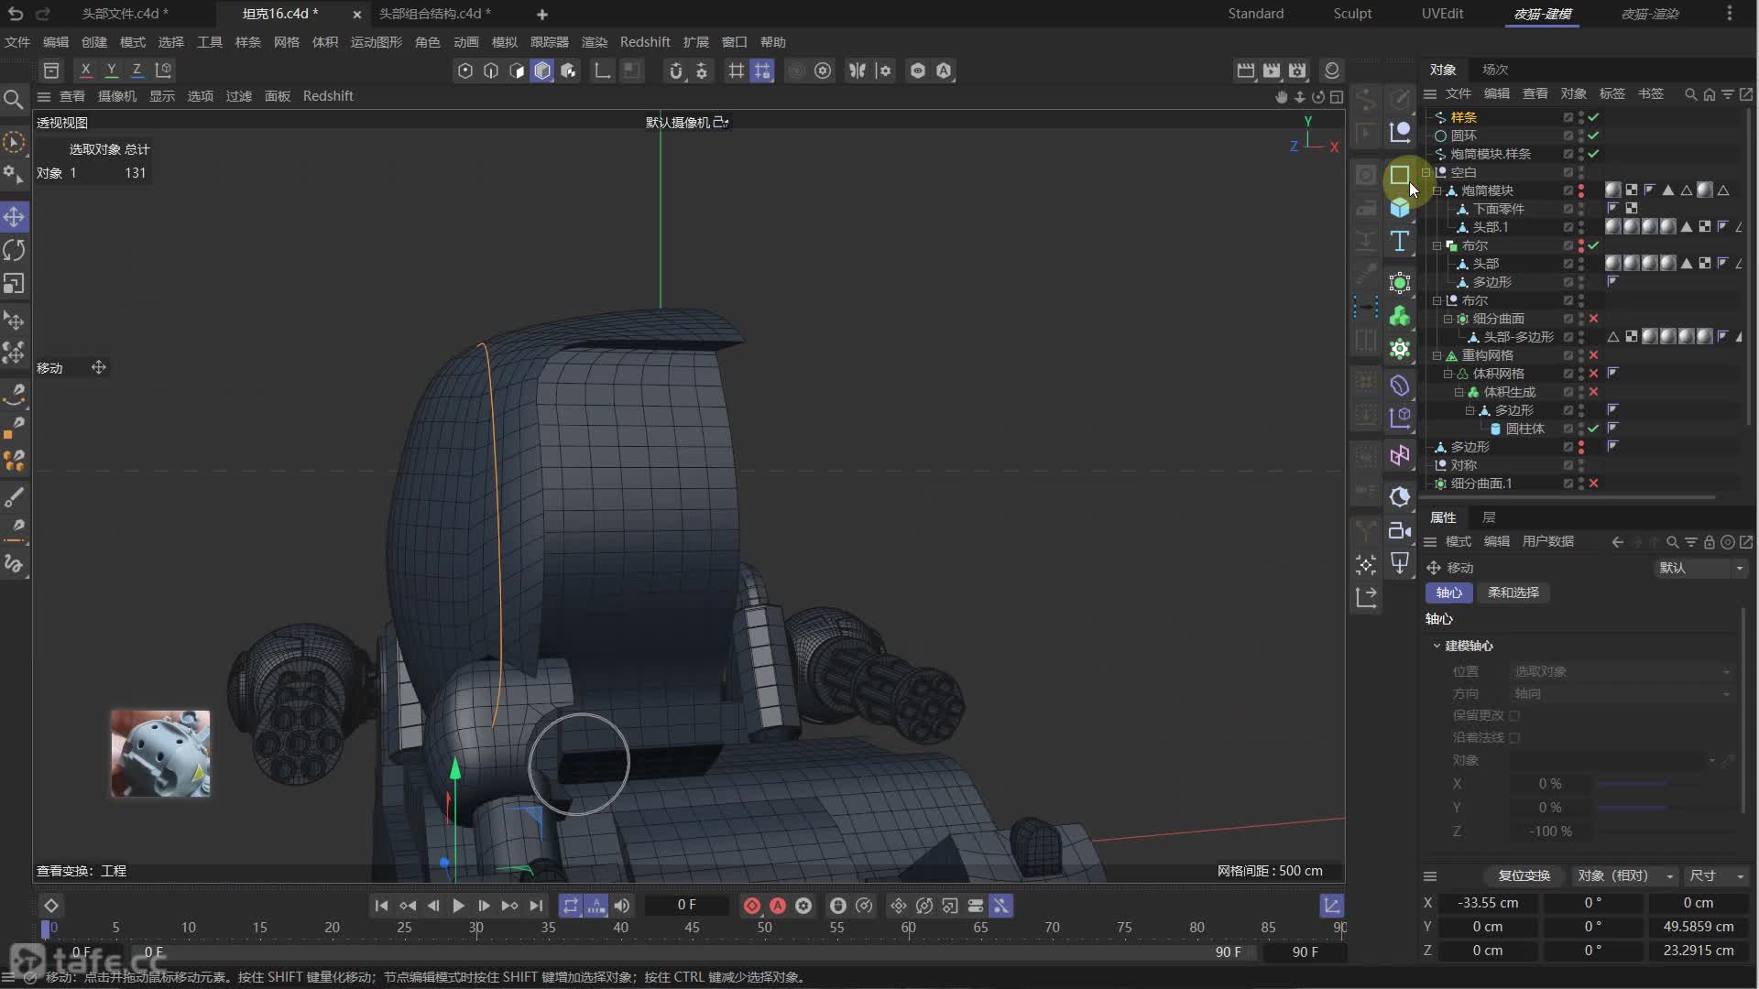Toggle X axis lock icon

tap(85, 70)
